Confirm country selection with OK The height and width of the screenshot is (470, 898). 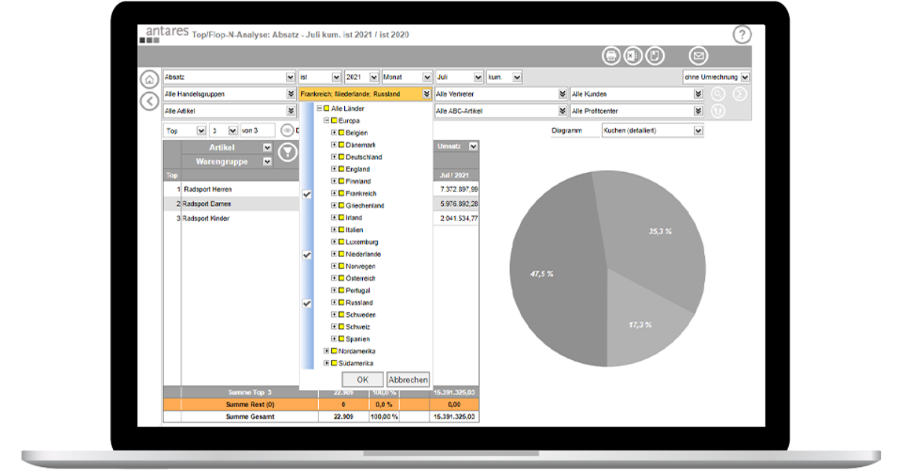point(362,379)
